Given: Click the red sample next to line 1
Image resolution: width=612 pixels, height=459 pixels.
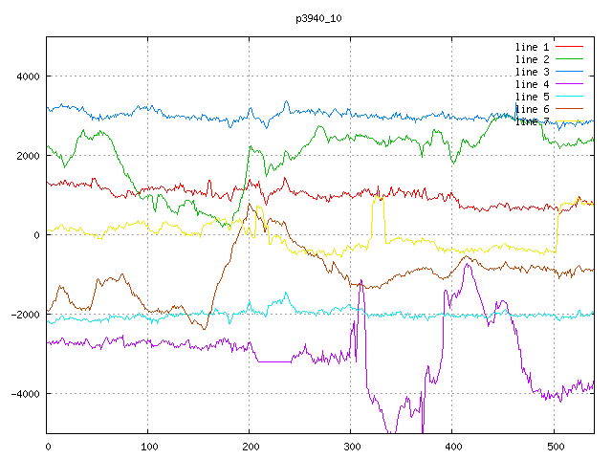Looking at the screenshot, I should (x=570, y=47).
